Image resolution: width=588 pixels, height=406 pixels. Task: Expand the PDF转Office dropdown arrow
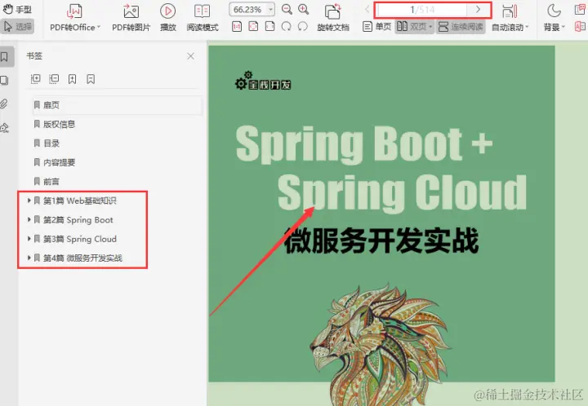click(99, 27)
